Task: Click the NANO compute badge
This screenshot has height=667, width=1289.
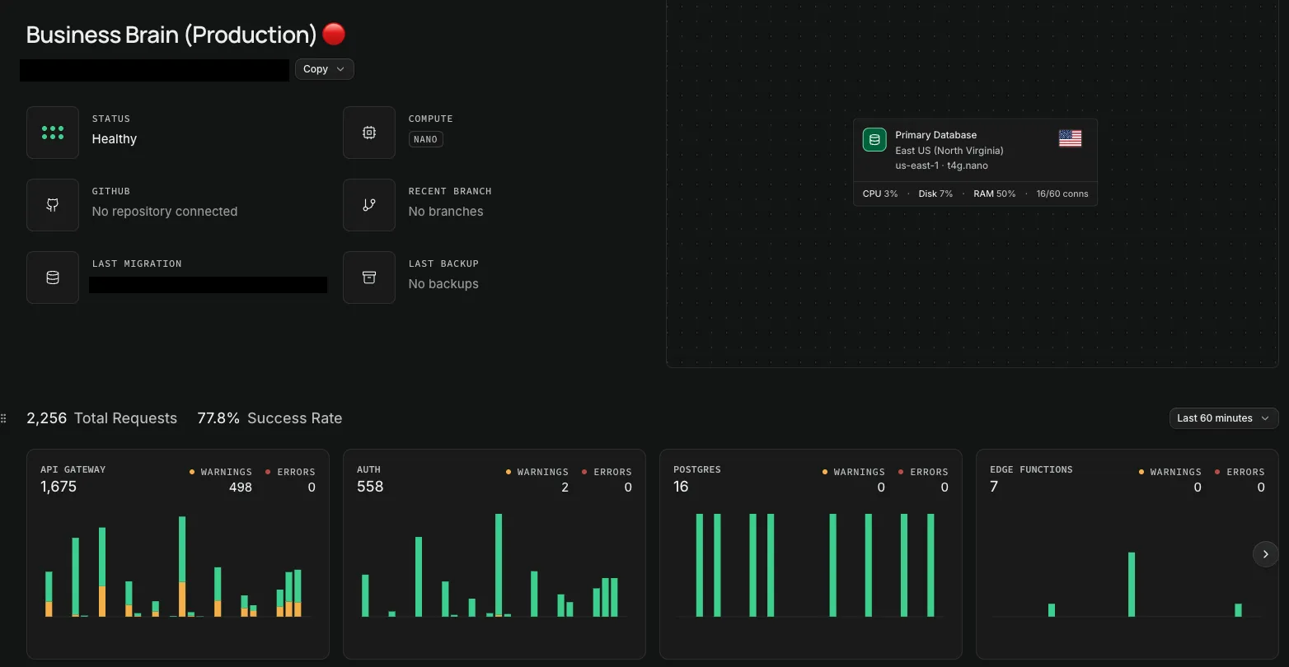Action: point(426,139)
